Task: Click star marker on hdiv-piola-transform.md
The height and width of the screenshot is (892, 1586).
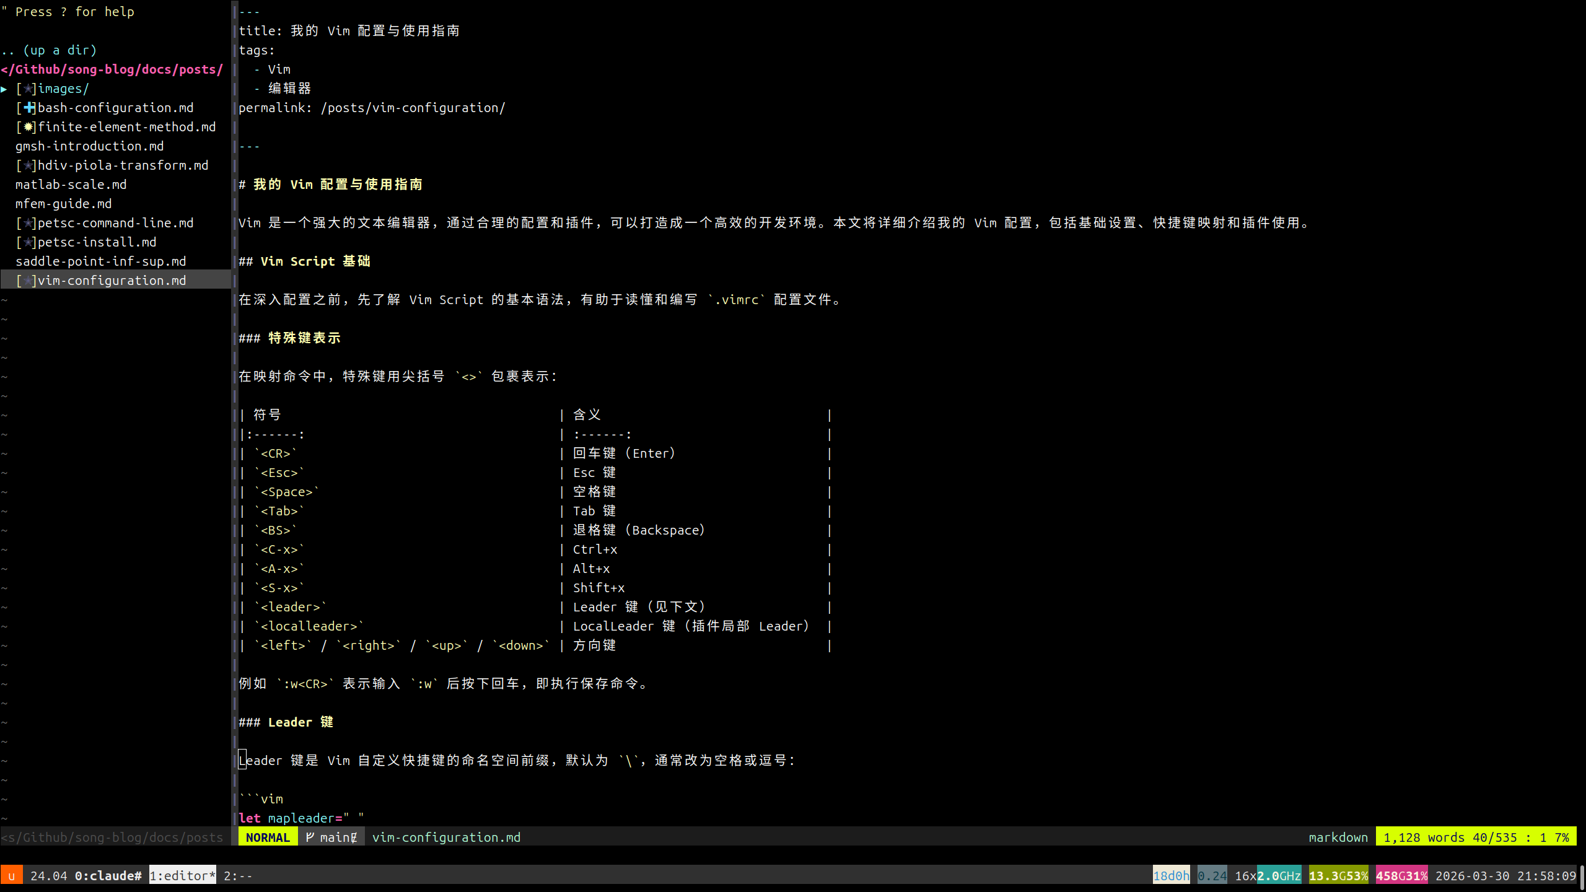Action: coord(28,166)
